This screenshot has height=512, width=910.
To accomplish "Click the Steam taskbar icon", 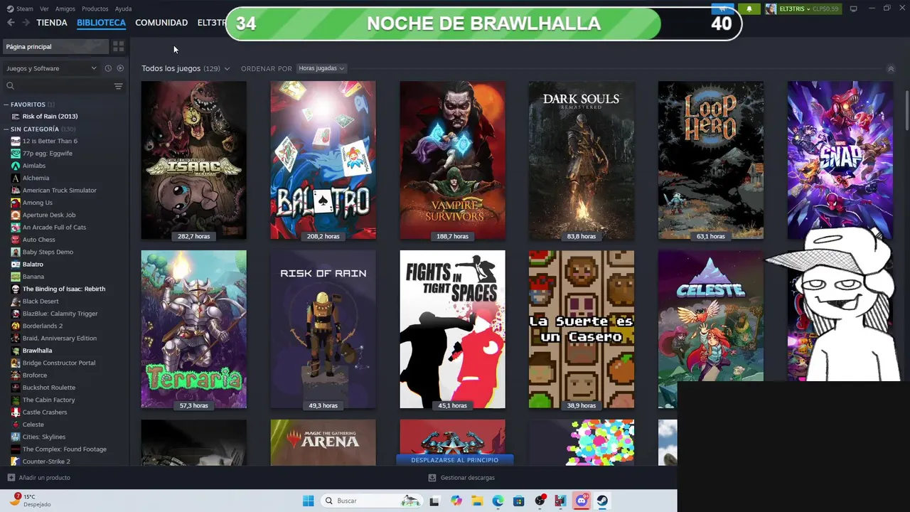I will (602, 501).
